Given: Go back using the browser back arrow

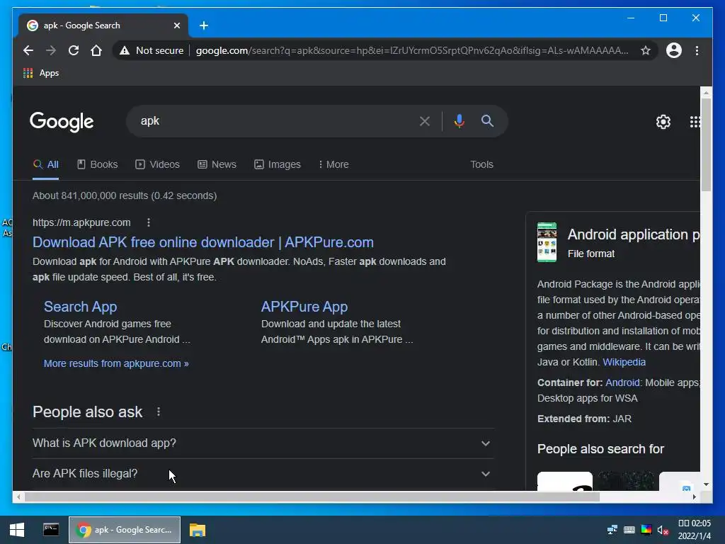Looking at the screenshot, I should [x=28, y=50].
